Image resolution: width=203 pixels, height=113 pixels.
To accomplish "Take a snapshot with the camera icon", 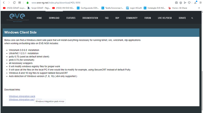I will pyautogui.click(x=176, y=2).
